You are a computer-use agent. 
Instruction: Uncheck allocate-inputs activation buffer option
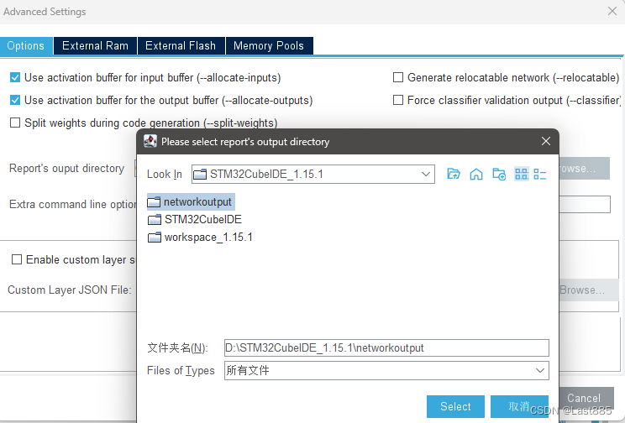point(15,77)
